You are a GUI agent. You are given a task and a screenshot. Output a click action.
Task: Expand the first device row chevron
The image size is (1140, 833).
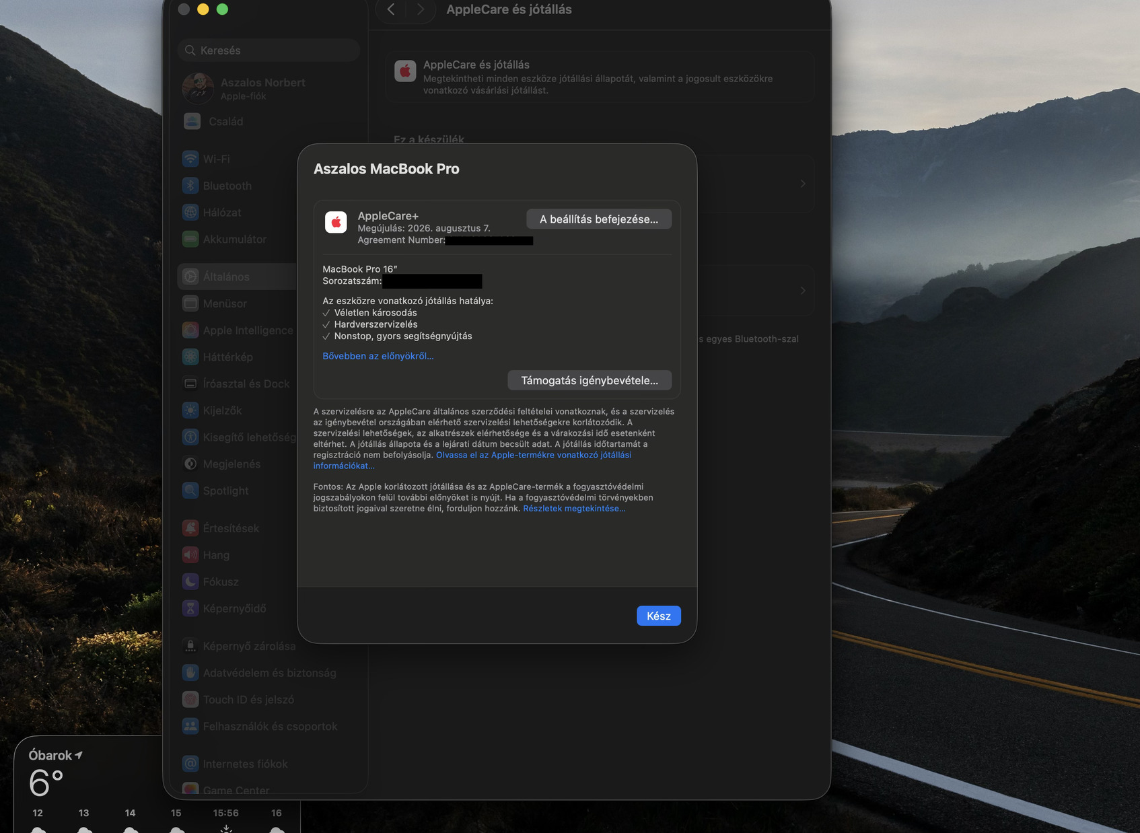(803, 184)
